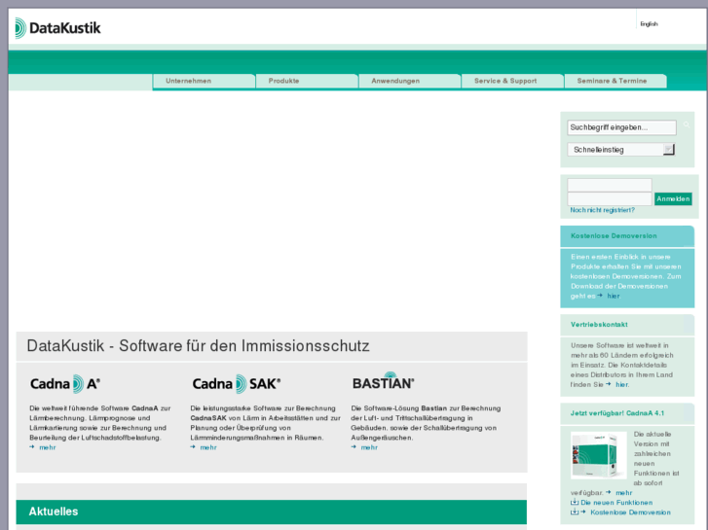Viewport: 708px width, 530px height.
Task: Focus the upper login input field
Action: 610,185
